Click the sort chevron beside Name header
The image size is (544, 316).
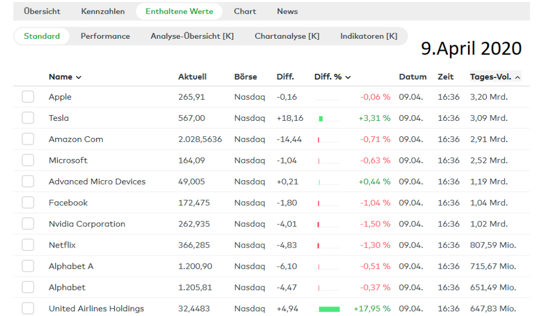[79, 77]
